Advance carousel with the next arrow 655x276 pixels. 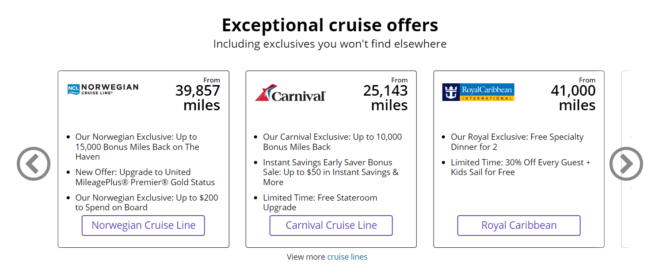[626, 164]
